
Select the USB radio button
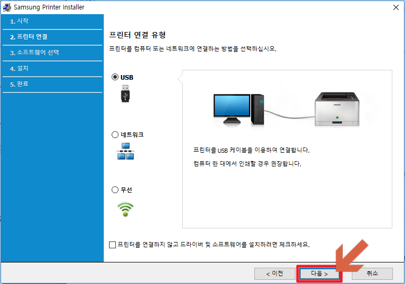[115, 77]
